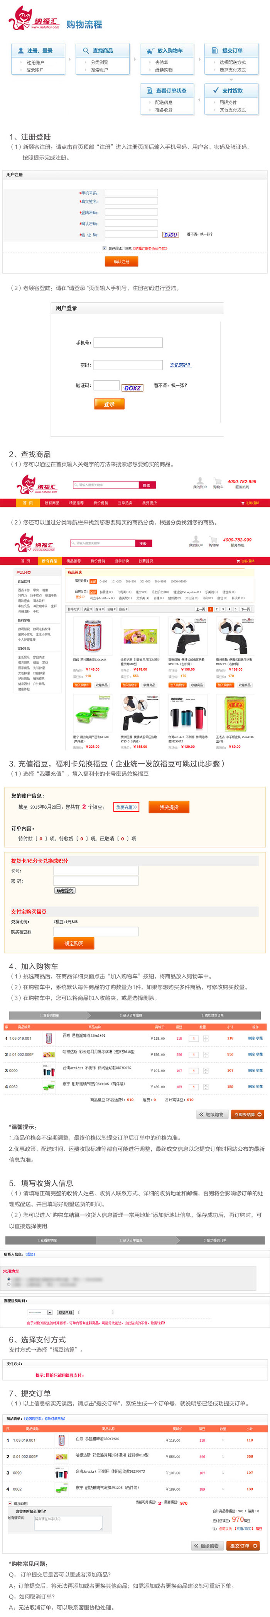Click the orange 提交订单 button
270x1617 pixels.
coord(243,1545)
